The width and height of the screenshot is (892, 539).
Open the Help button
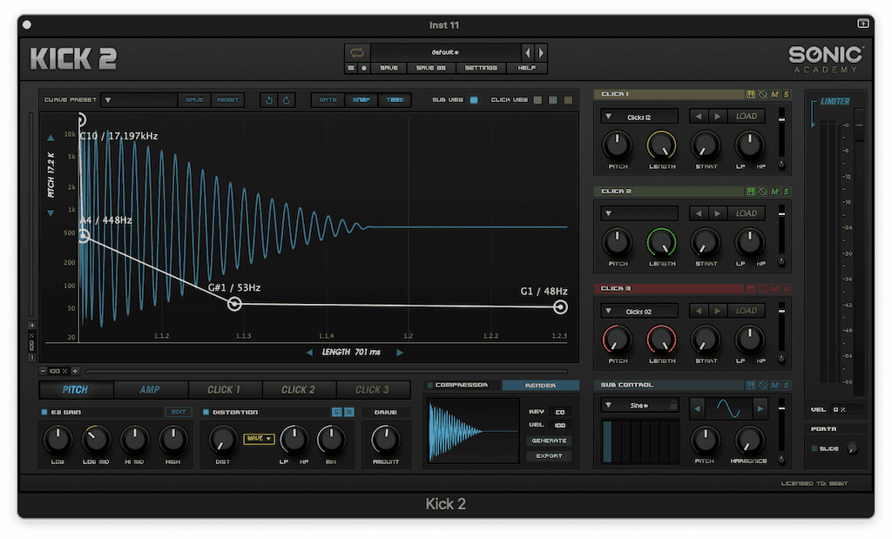[527, 68]
